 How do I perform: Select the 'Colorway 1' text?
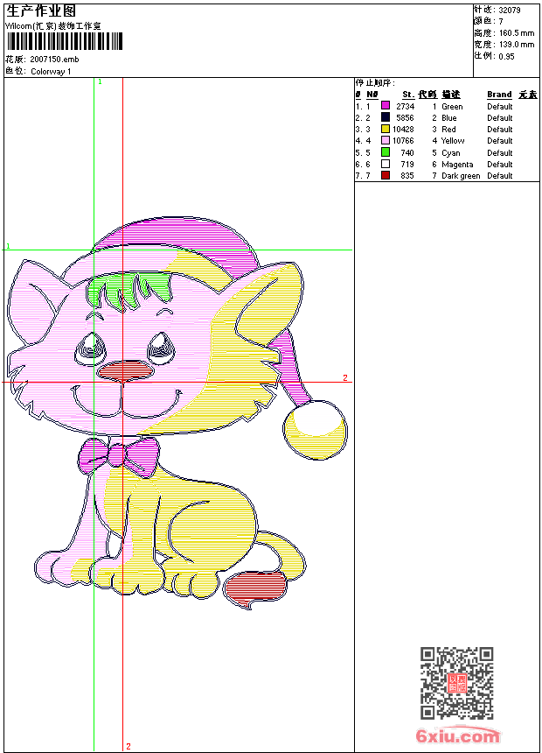pos(51,72)
